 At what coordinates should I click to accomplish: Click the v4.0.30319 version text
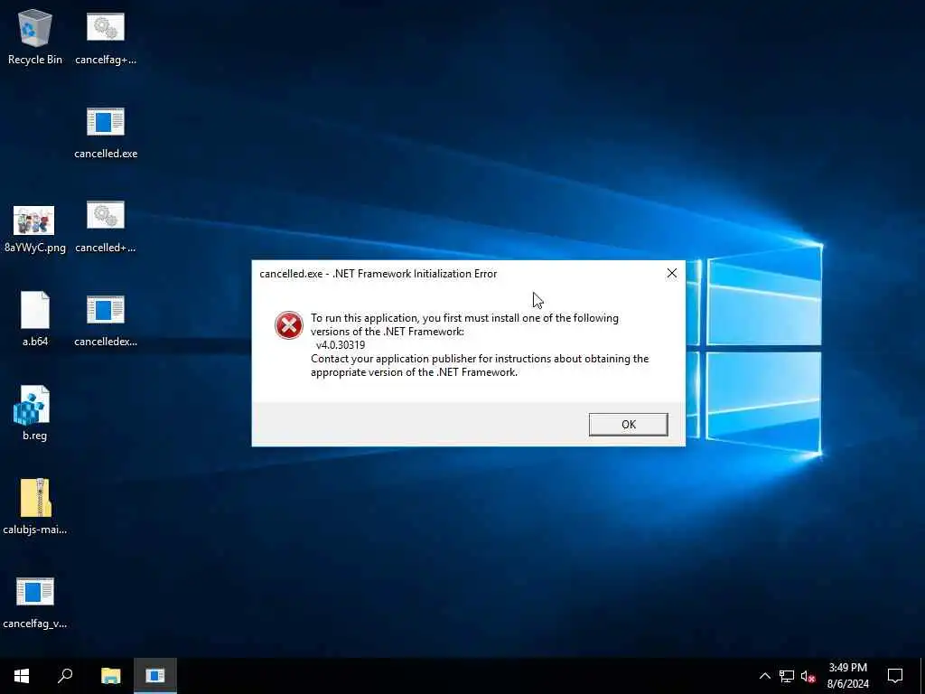pos(341,345)
